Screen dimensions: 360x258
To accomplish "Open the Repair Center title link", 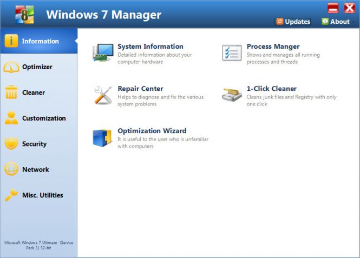I will 140,89.
